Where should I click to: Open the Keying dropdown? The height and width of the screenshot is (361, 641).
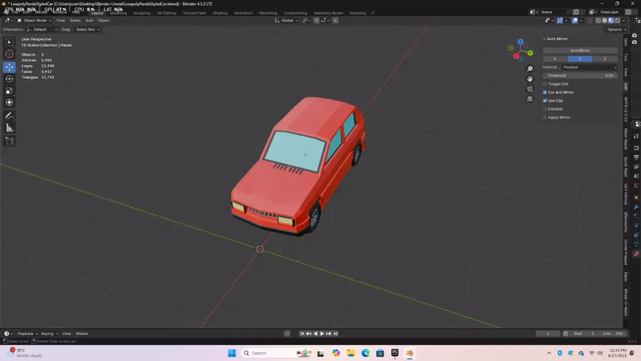click(49, 334)
